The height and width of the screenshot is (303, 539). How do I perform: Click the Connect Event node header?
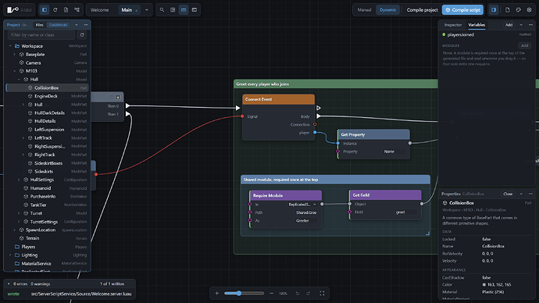(278, 99)
